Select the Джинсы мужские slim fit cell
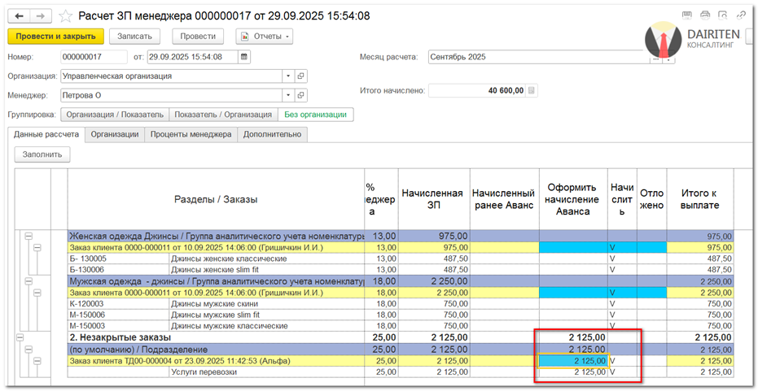 (x=266, y=315)
